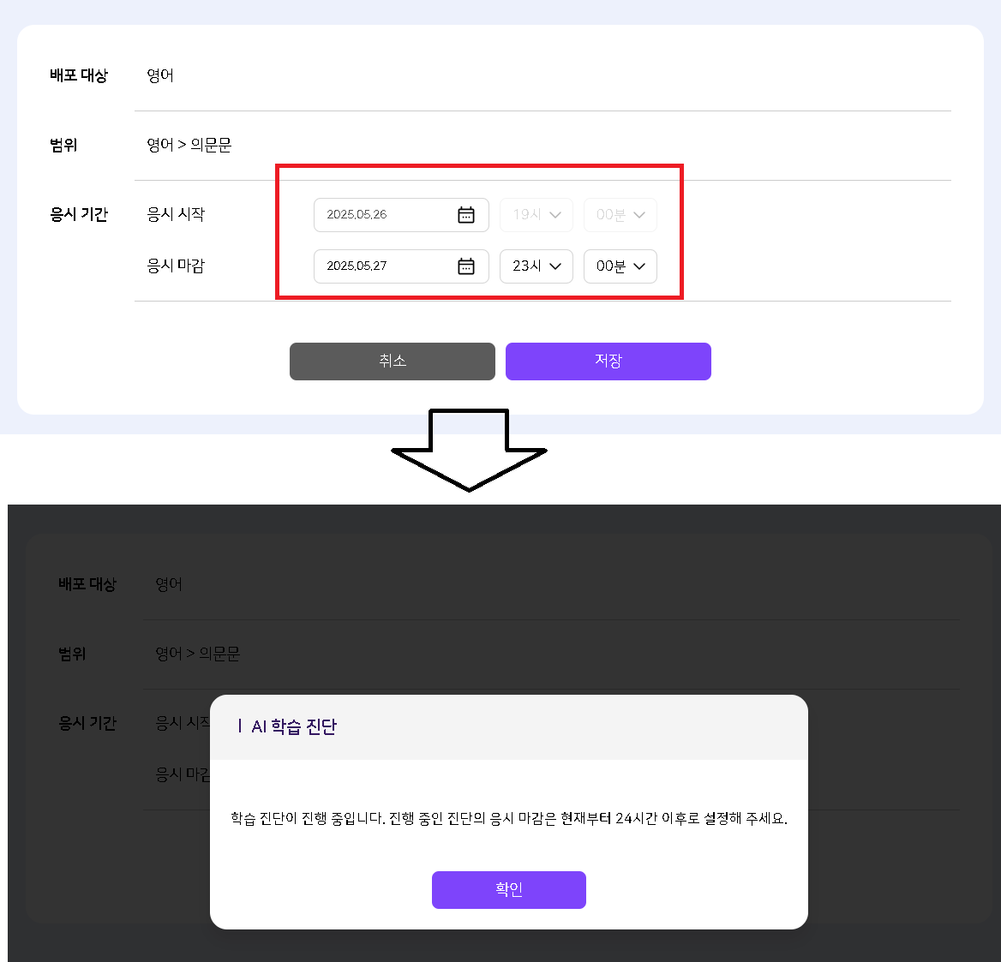Open the greyed-out 응시 시작 00분 dropdown

620,215
